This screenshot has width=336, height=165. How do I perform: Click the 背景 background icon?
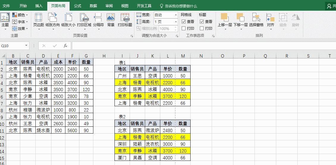[111, 17]
